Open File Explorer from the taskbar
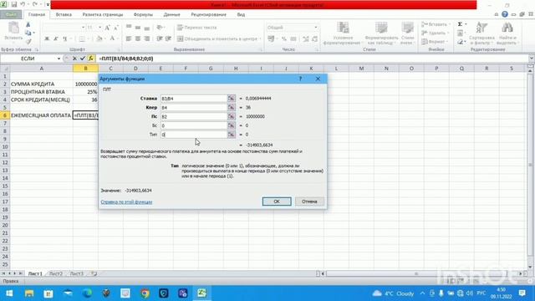The height and width of the screenshot is (301, 535). [x=29, y=293]
